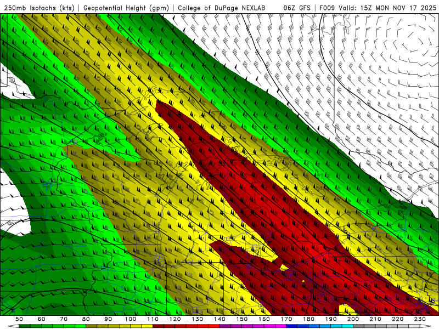Viewport: 439px width, 329px height.
Task: Click the '190' legend label
Action: point(331,319)
